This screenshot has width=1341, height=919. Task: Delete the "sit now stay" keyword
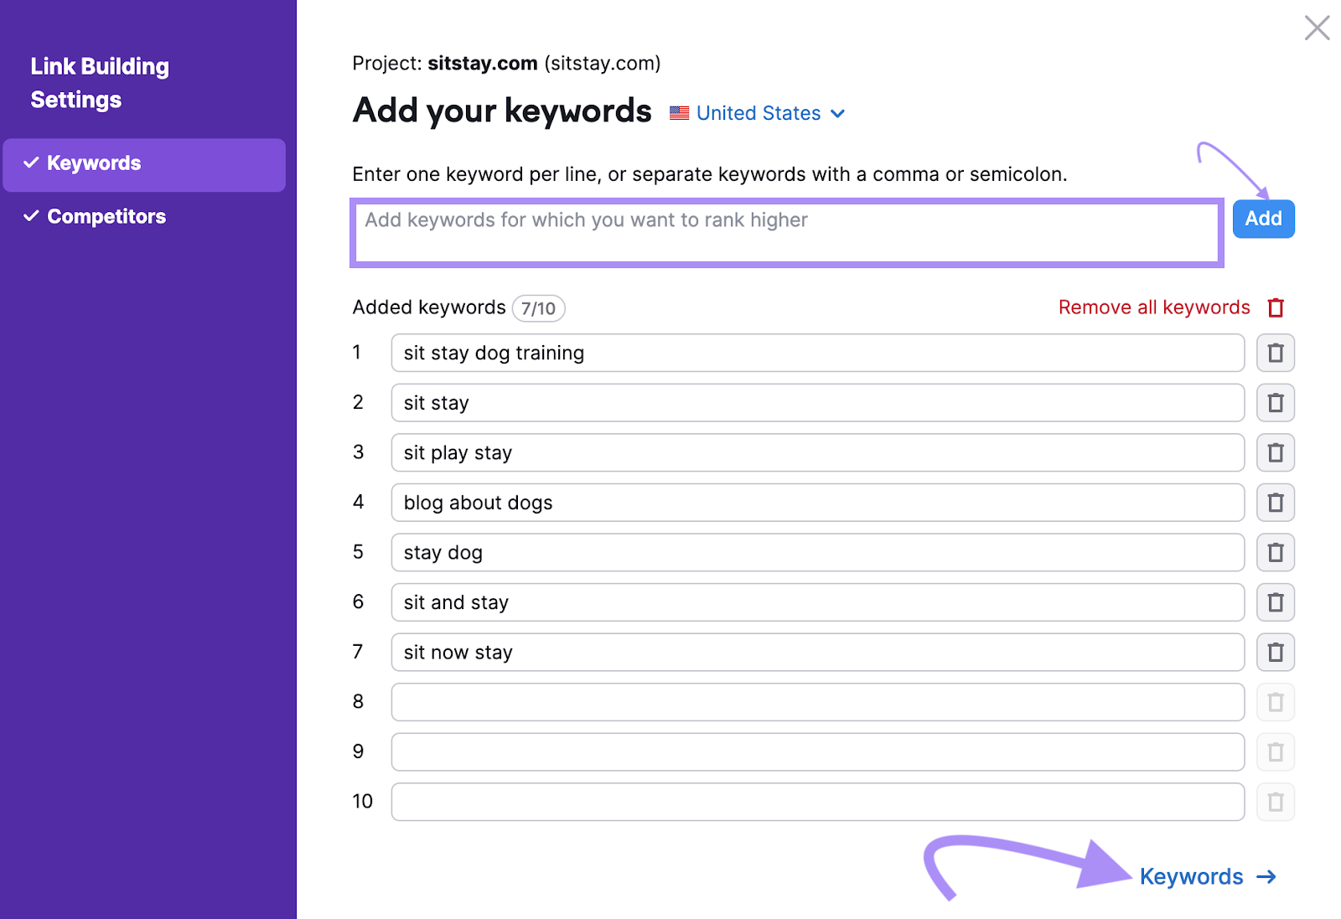click(1275, 652)
